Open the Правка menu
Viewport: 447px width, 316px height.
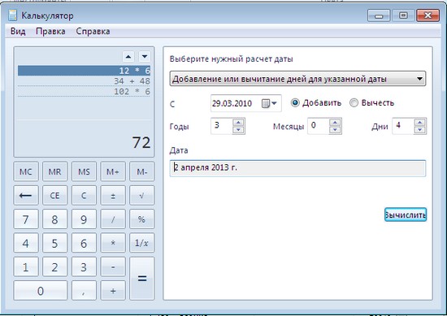50,32
